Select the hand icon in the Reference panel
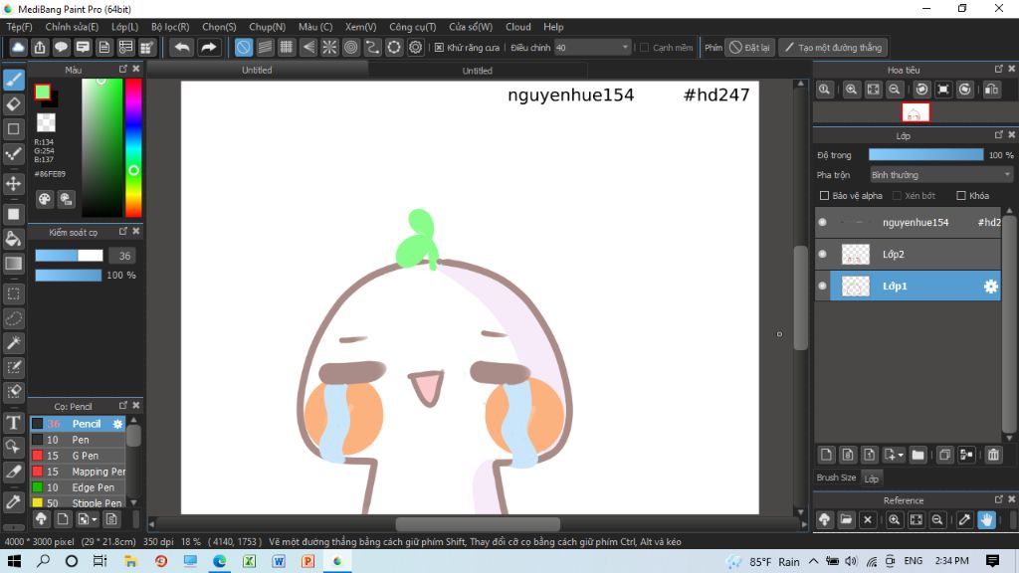The width and height of the screenshot is (1019, 573). [986, 519]
